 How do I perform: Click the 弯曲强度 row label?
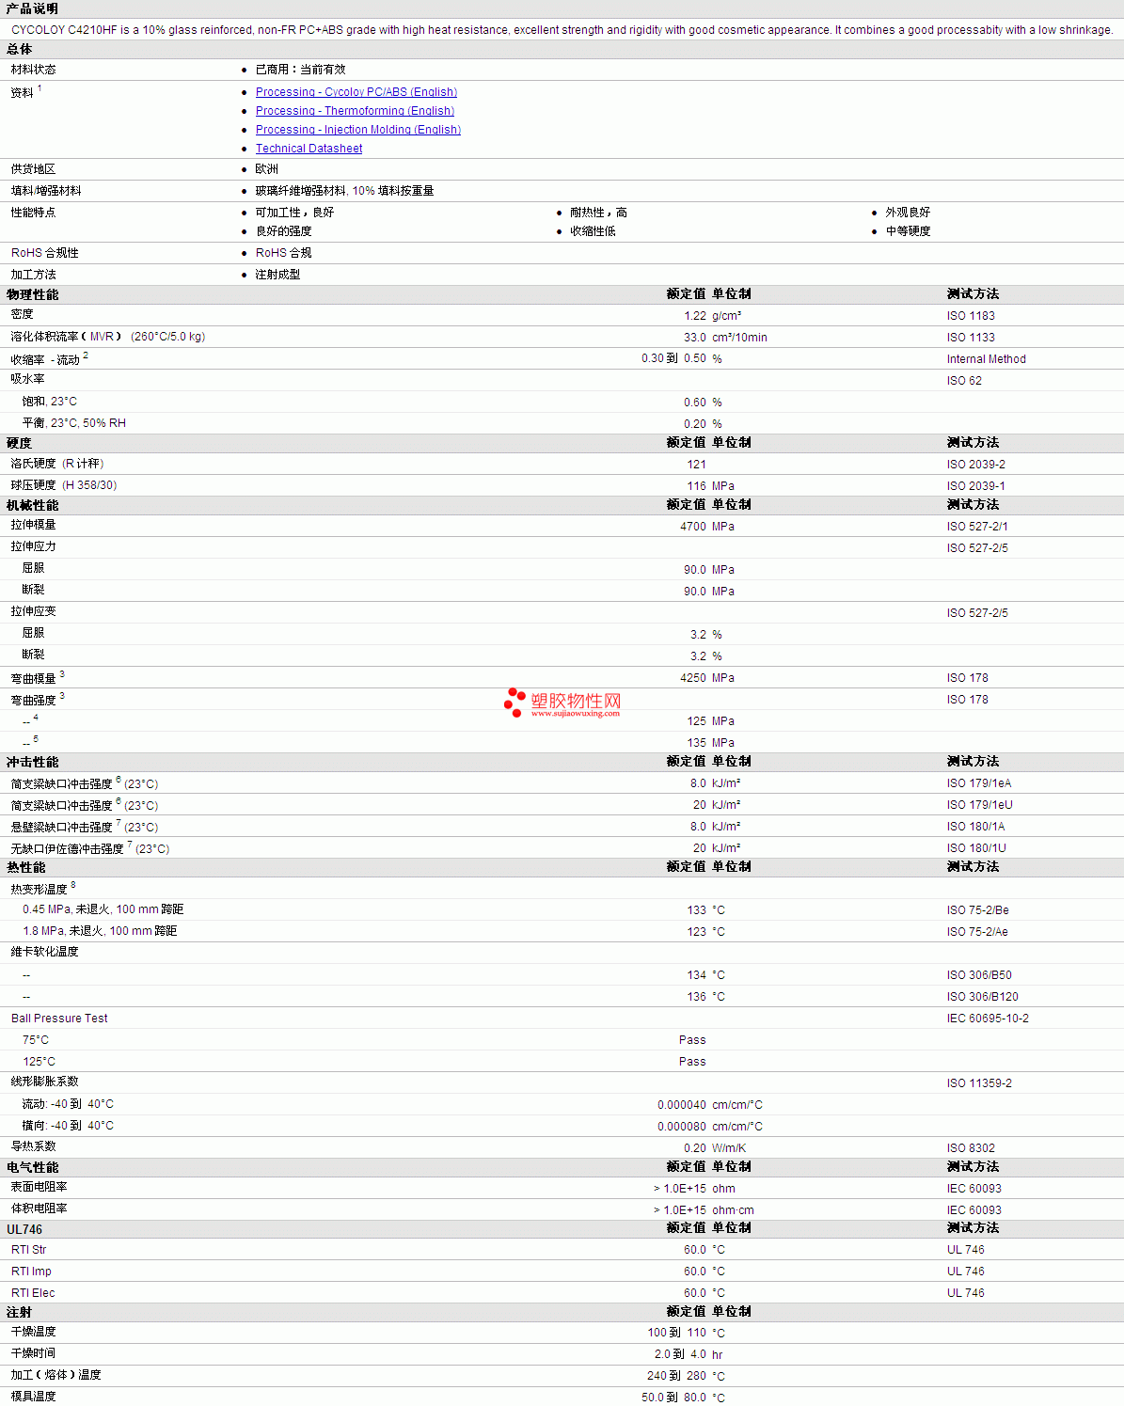(x=33, y=701)
